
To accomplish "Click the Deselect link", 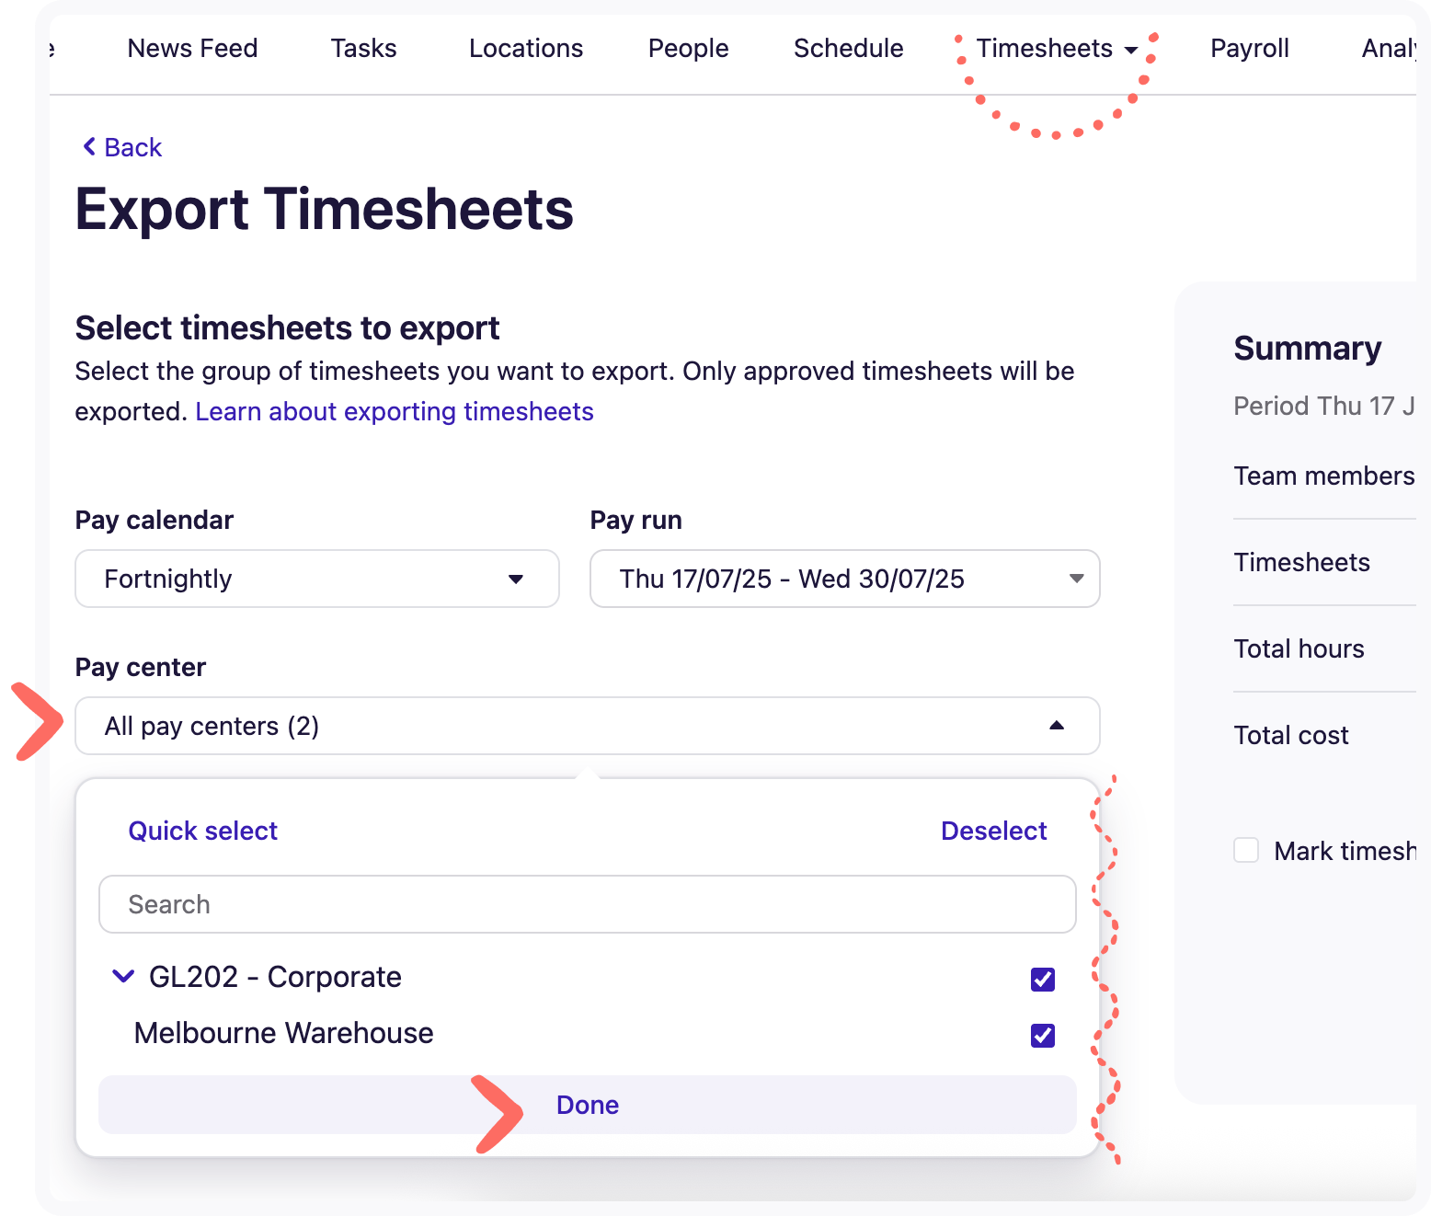I will tap(993, 831).
